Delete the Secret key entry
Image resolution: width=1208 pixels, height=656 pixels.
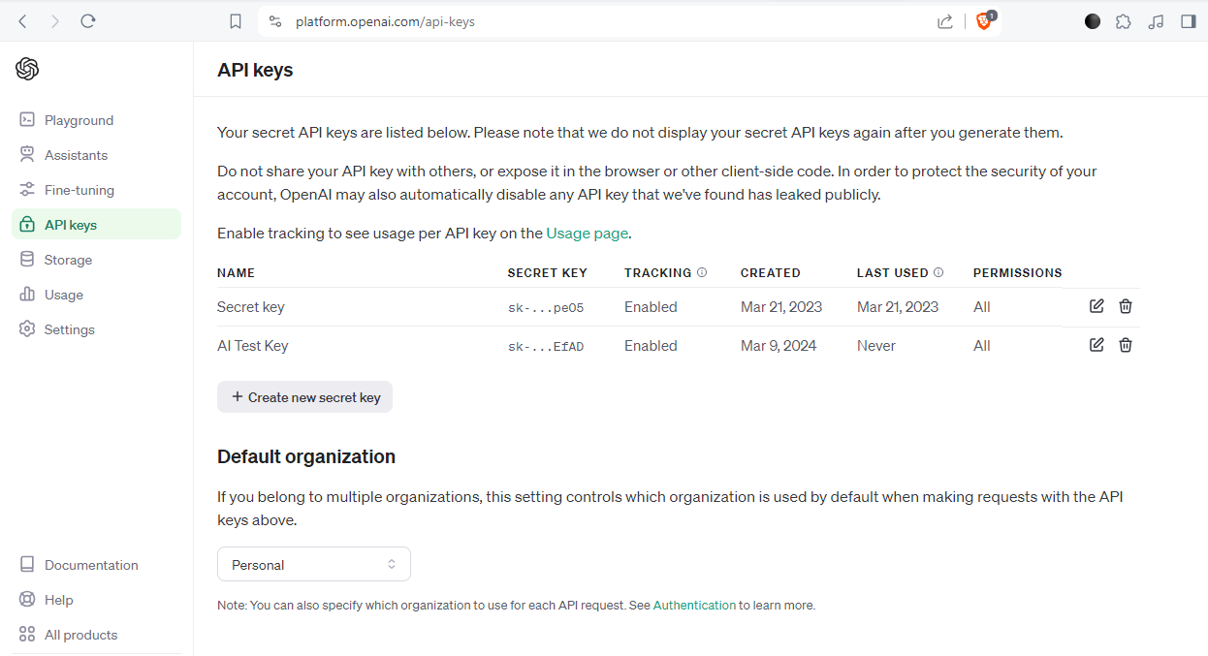click(1126, 306)
